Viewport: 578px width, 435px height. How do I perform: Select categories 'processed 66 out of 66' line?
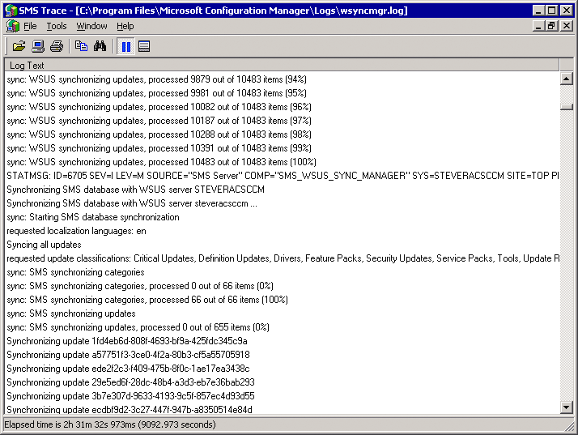pos(282,300)
